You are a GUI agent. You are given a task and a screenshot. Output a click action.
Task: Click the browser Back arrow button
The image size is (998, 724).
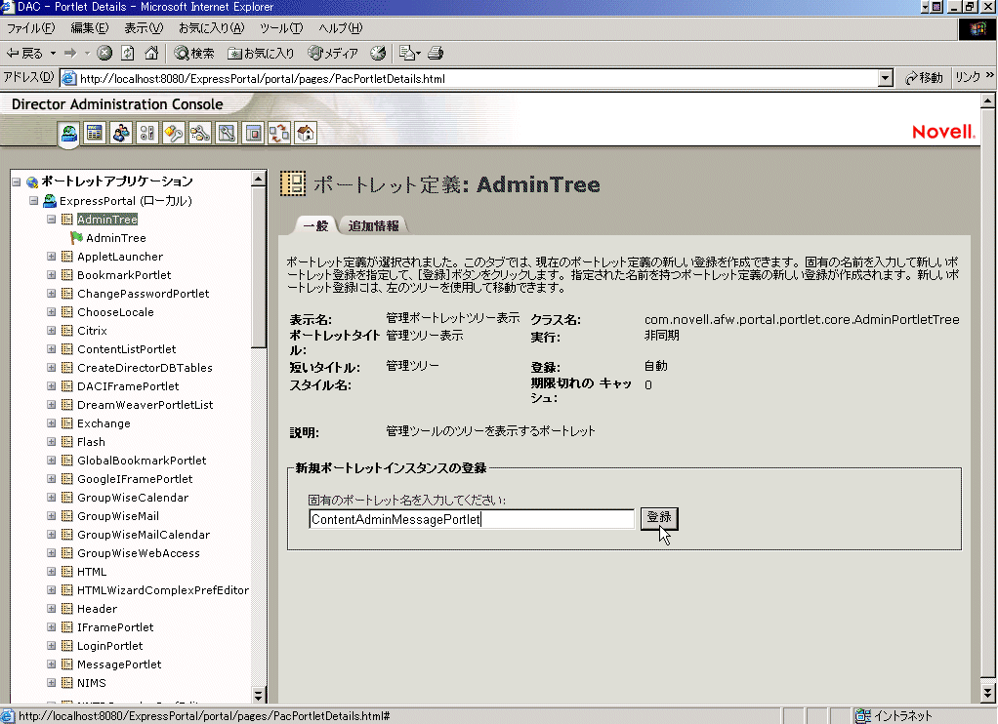24,53
